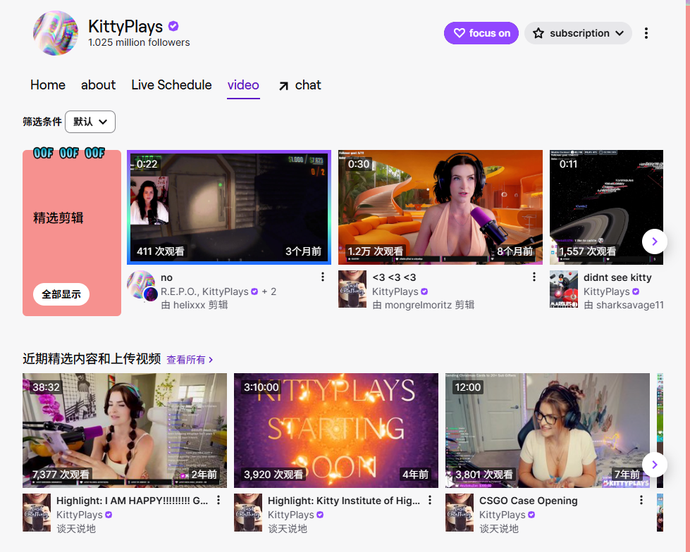Click Just Chatting icon beside Kitty Institute highlight
Image resolution: width=690 pixels, height=552 pixels.
tap(248, 513)
